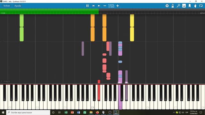This screenshot has height=115, width=205.
Task: Open the hand selection icon
Action: click(195, 6)
